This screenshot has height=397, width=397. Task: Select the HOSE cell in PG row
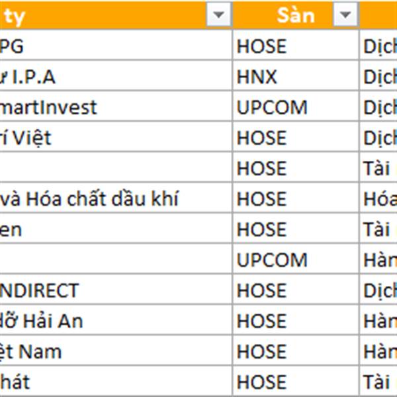pos(296,45)
